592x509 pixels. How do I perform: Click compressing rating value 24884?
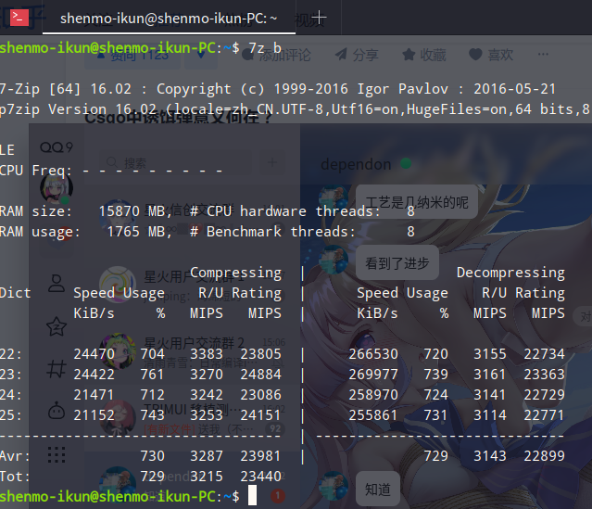261,375
